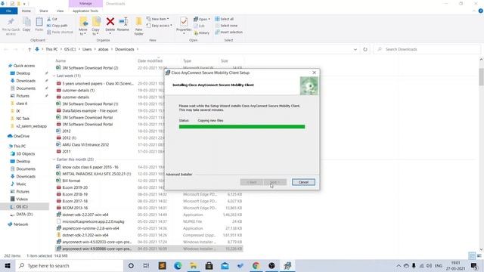Sort by the Name column header
The height and width of the screenshot is (272, 484).
coord(60,60)
